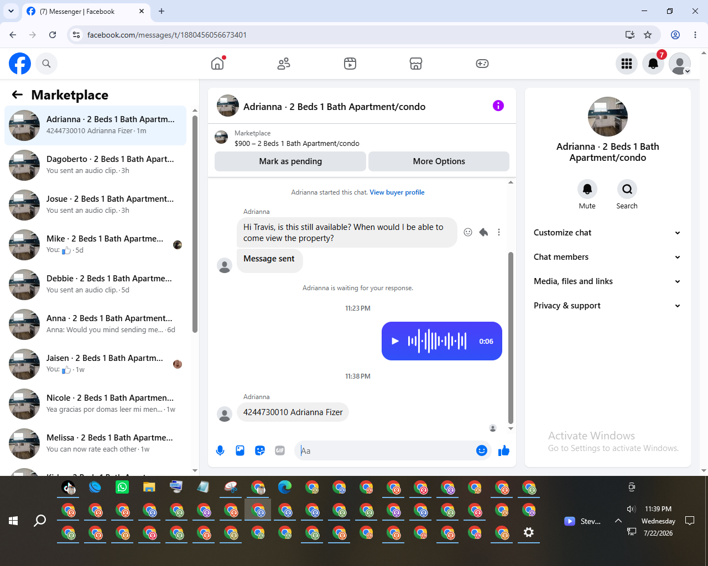Viewport: 708px width, 566px height.
Task: Open the Video (Watch) icon
Action: pyautogui.click(x=350, y=64)
